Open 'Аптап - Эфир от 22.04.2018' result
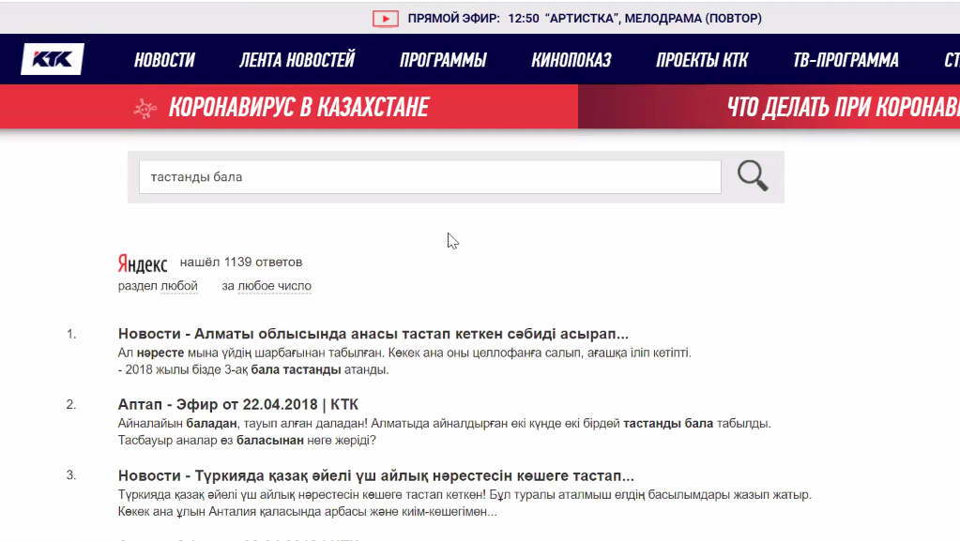Screen dimensions: 960x541 pos(237,404)
